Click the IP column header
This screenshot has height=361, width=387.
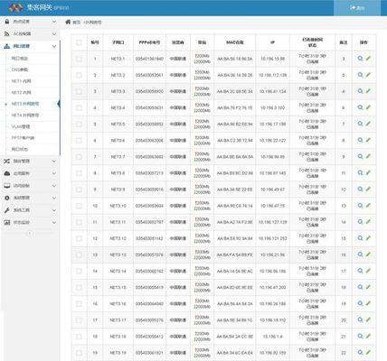click(272, 42)
